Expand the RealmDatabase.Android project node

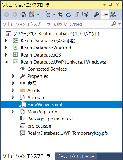6,48
